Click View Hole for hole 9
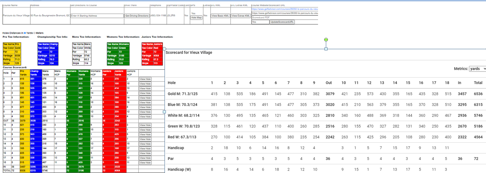The image size is (486, 173). coord(145,117)
